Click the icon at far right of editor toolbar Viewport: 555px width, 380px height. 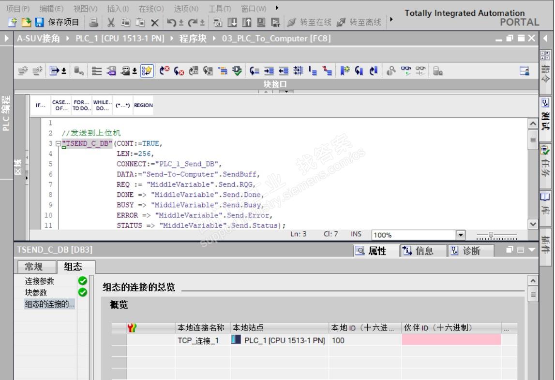pos(524,71)
